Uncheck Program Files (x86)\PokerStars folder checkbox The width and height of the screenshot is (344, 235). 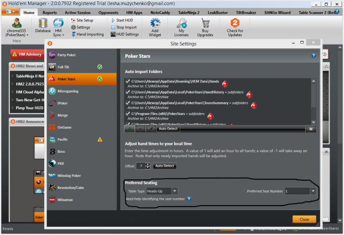(128, 114)
